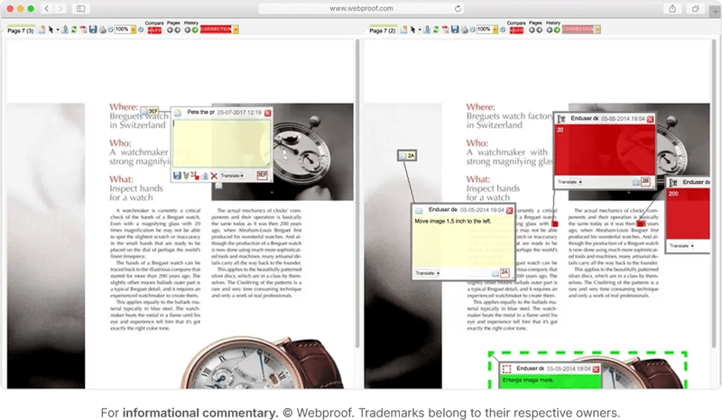Click the 2A badge in yellow note footer
The height and width of the screenshot is (420, 722).
click(504, 272)
